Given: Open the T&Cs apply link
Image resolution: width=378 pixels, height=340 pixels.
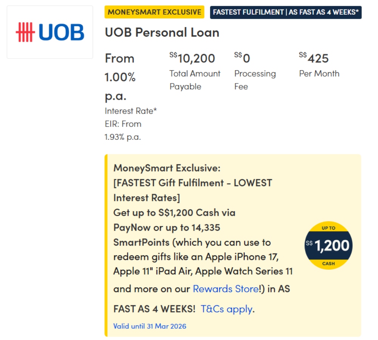Looking at the screenshot, I should (x=226, y=309).
